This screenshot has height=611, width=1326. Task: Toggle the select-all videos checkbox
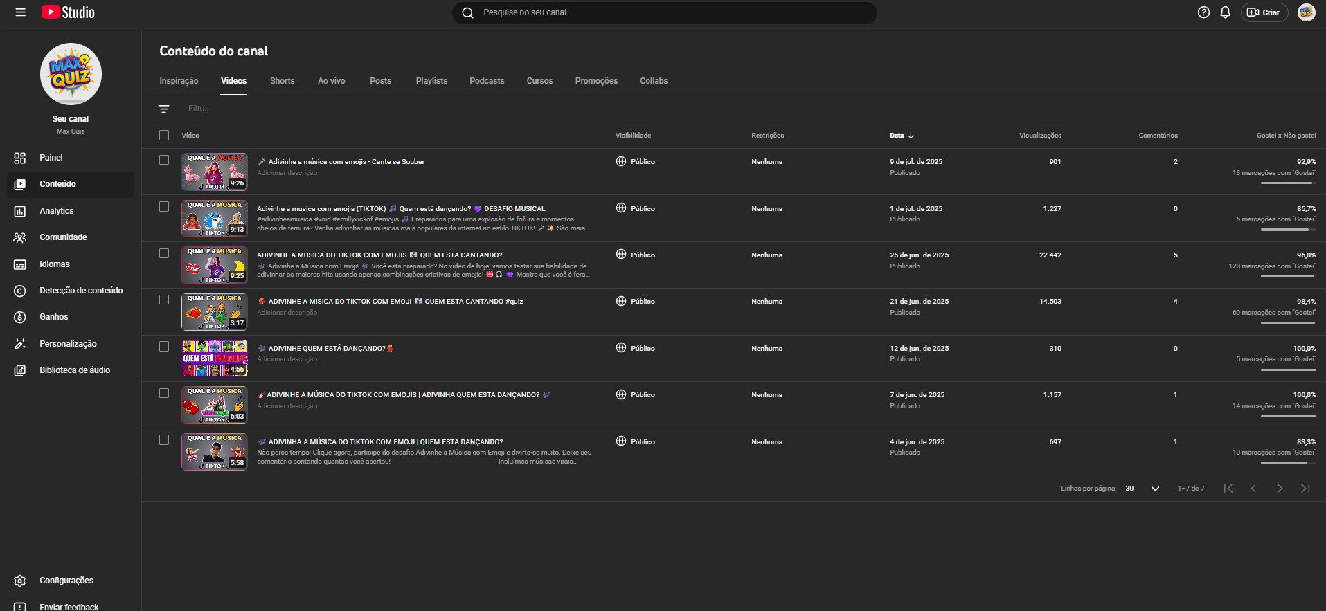point(164,136)
